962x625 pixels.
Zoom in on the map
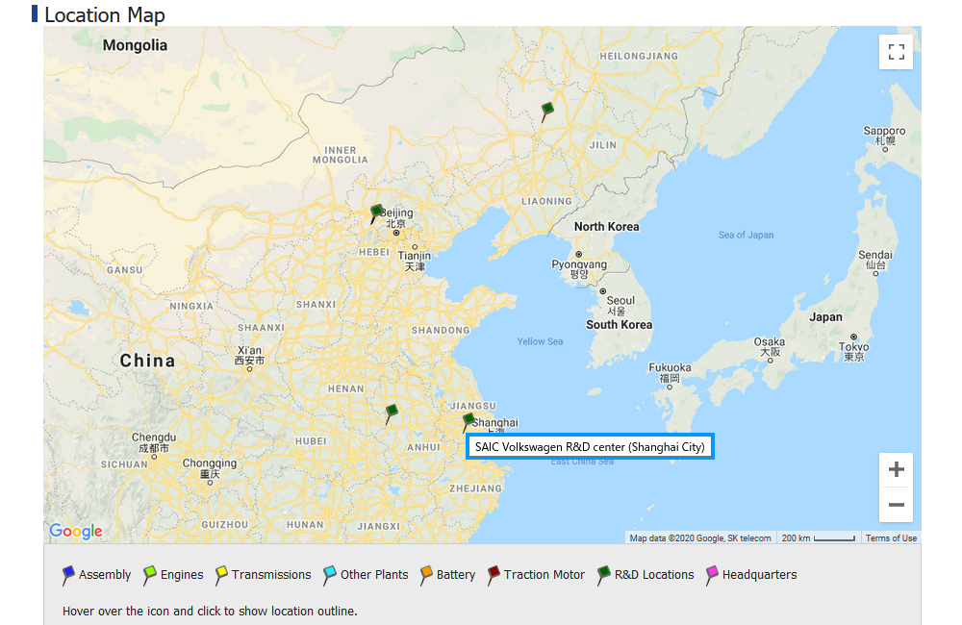896,470
